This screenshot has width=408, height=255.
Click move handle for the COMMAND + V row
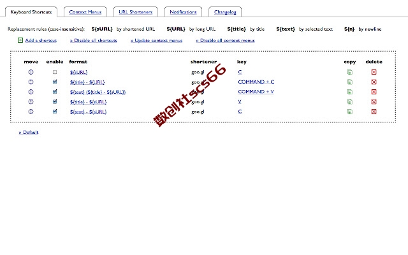coord(31,92)
